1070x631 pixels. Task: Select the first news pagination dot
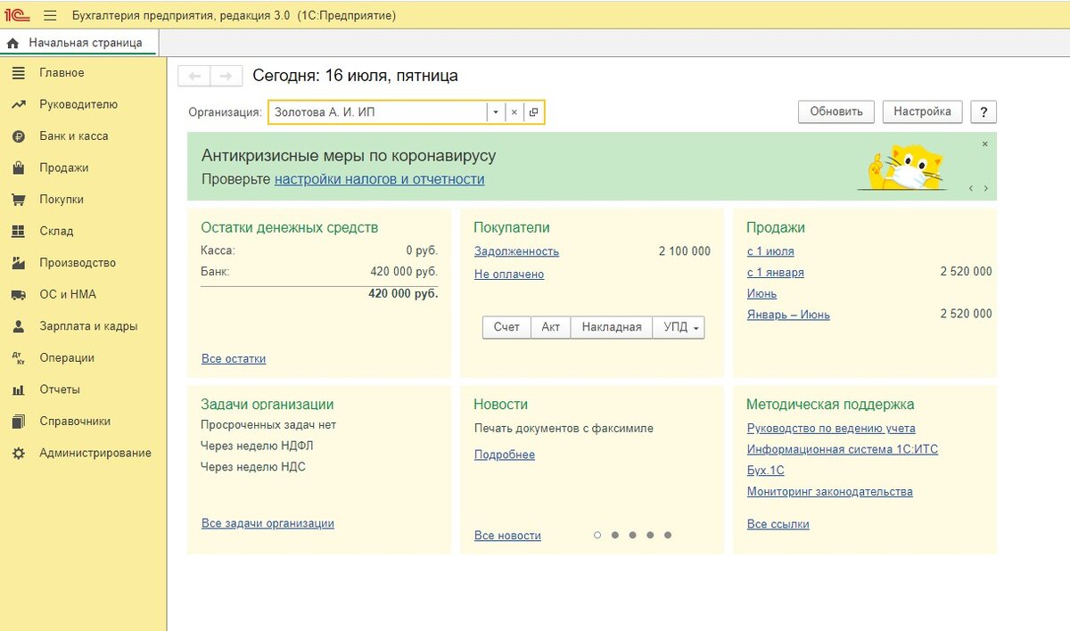[x=597, y=536]
